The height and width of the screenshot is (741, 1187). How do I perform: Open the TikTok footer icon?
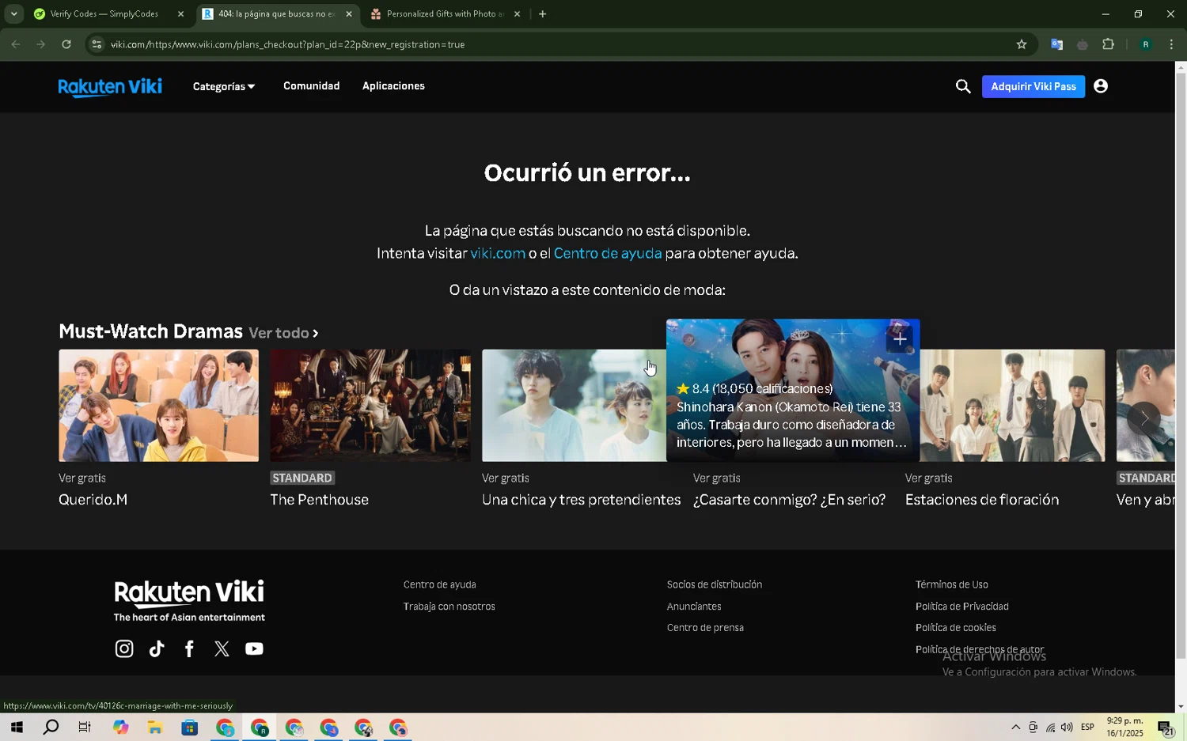[157, 648]
